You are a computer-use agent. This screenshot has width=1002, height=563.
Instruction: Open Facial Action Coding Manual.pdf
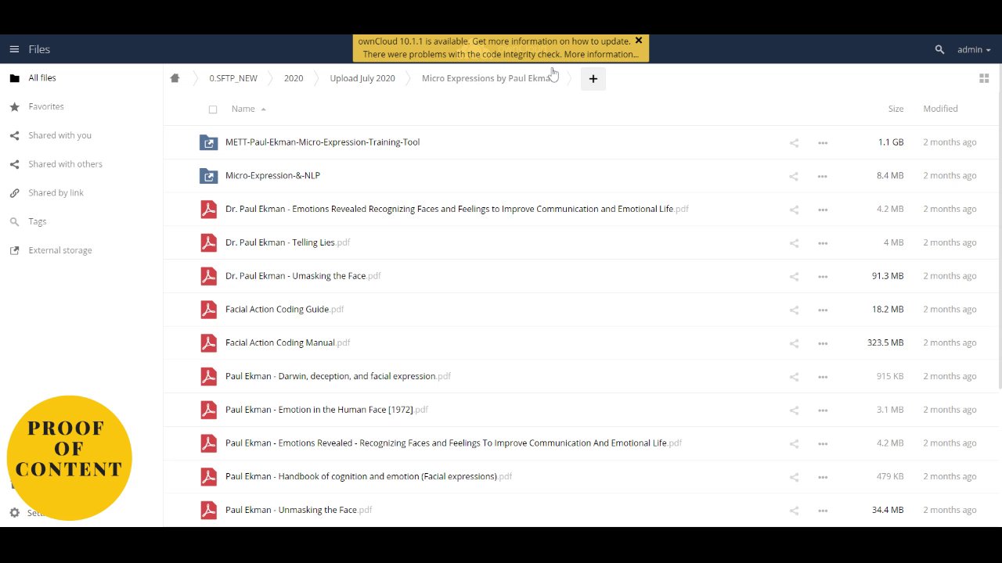point(287,342)
